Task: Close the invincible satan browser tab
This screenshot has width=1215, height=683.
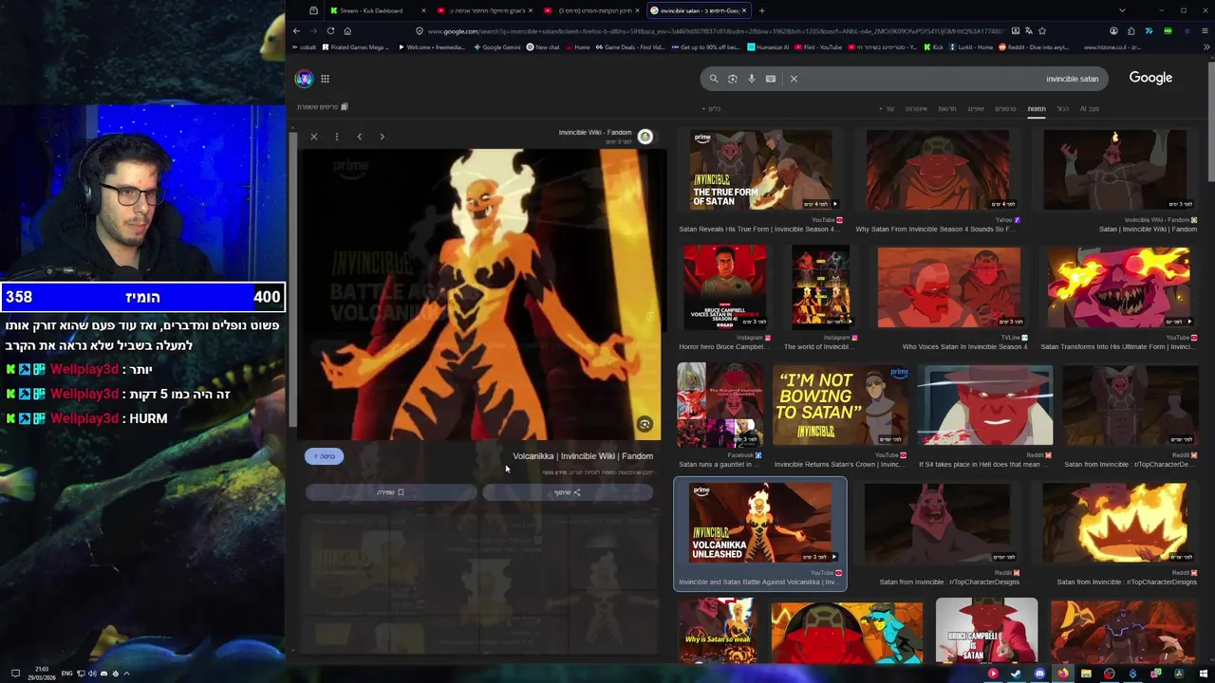Action: point(744,10)
